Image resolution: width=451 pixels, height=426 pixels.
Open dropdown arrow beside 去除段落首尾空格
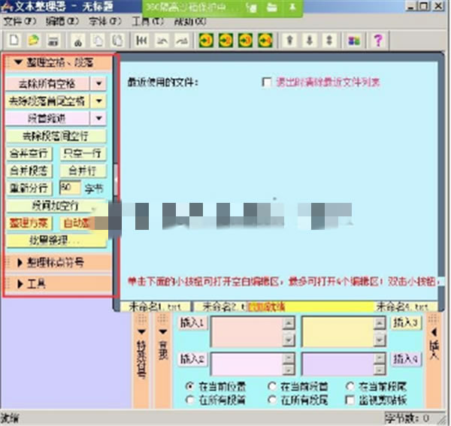tap(98, 101)
